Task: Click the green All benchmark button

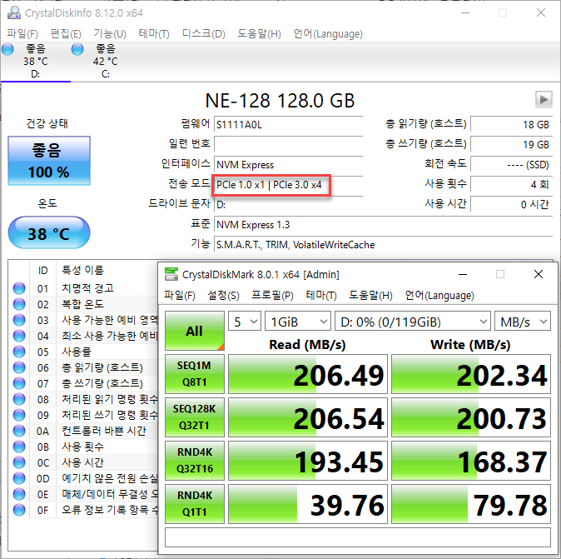Action: click(195, 331)
